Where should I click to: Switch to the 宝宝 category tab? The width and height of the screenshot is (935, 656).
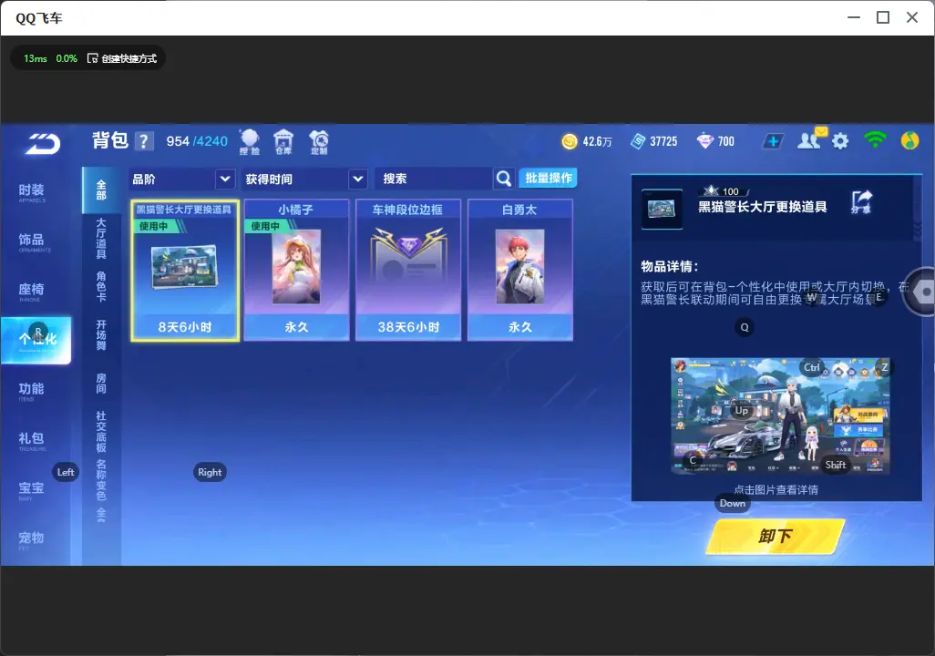31,489
